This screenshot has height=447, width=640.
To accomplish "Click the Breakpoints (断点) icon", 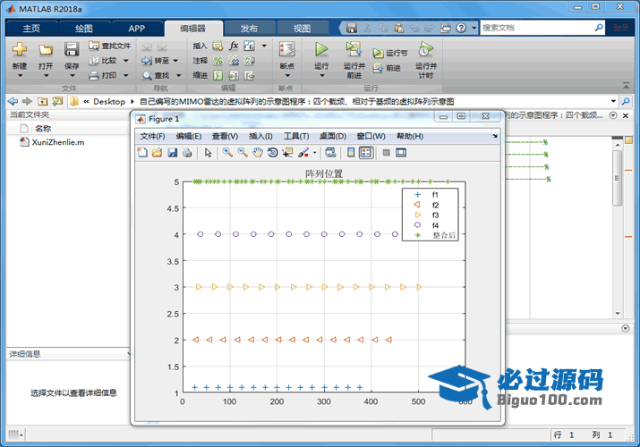I will (287, 49).
